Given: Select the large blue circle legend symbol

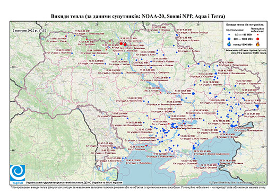Looking at the screenshot, I should pyautogui.click(x=229, y=39).
